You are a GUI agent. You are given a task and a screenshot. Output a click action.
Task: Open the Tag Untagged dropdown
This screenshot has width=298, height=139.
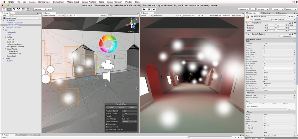point(263,19)
